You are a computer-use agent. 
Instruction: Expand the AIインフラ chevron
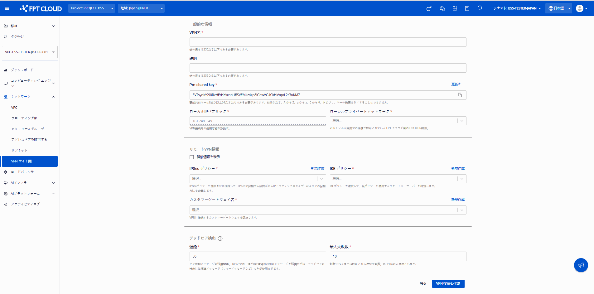tap(53, 183)
